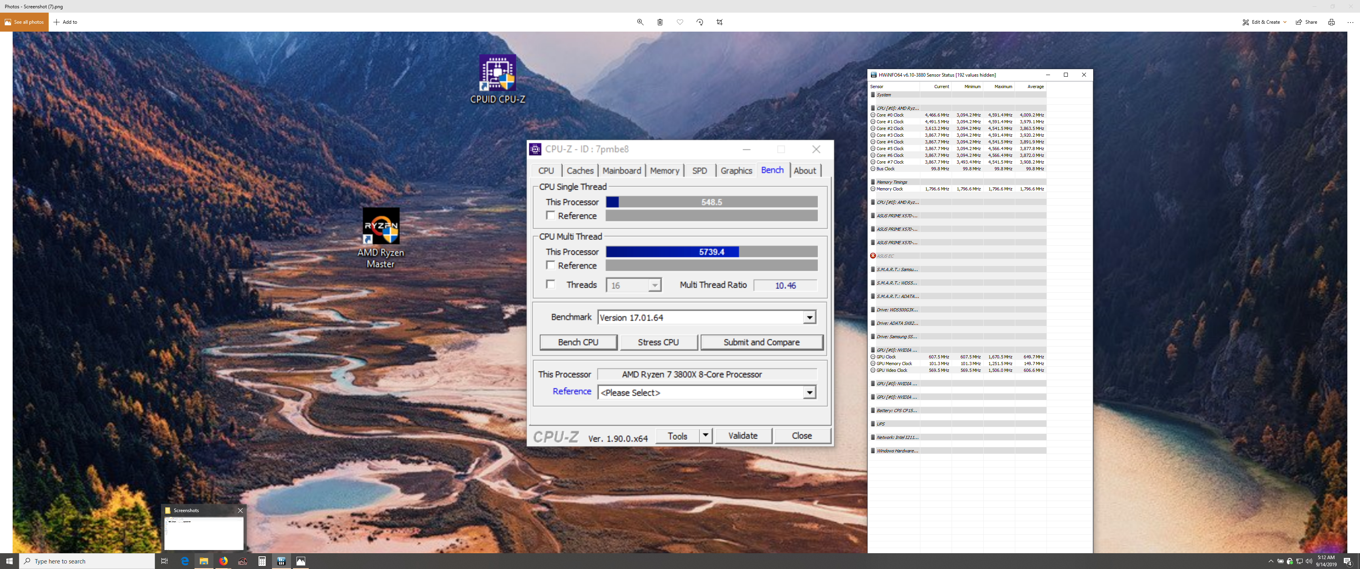Click the red ASUS EC error icon
1360x569 pixels.
(873, 256)
